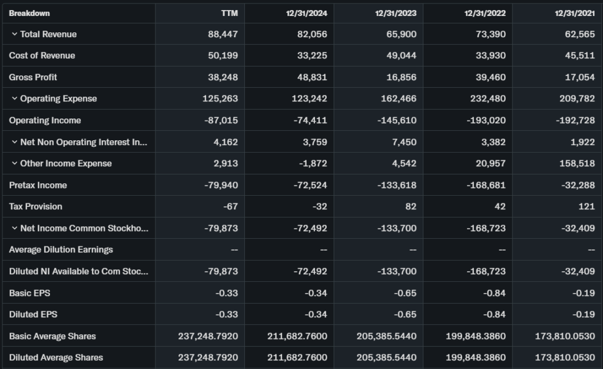Expand Net Non Operating Interest row chevron
Image resolution: width=603 pixels, height=369 pixels.
(14, 142)
